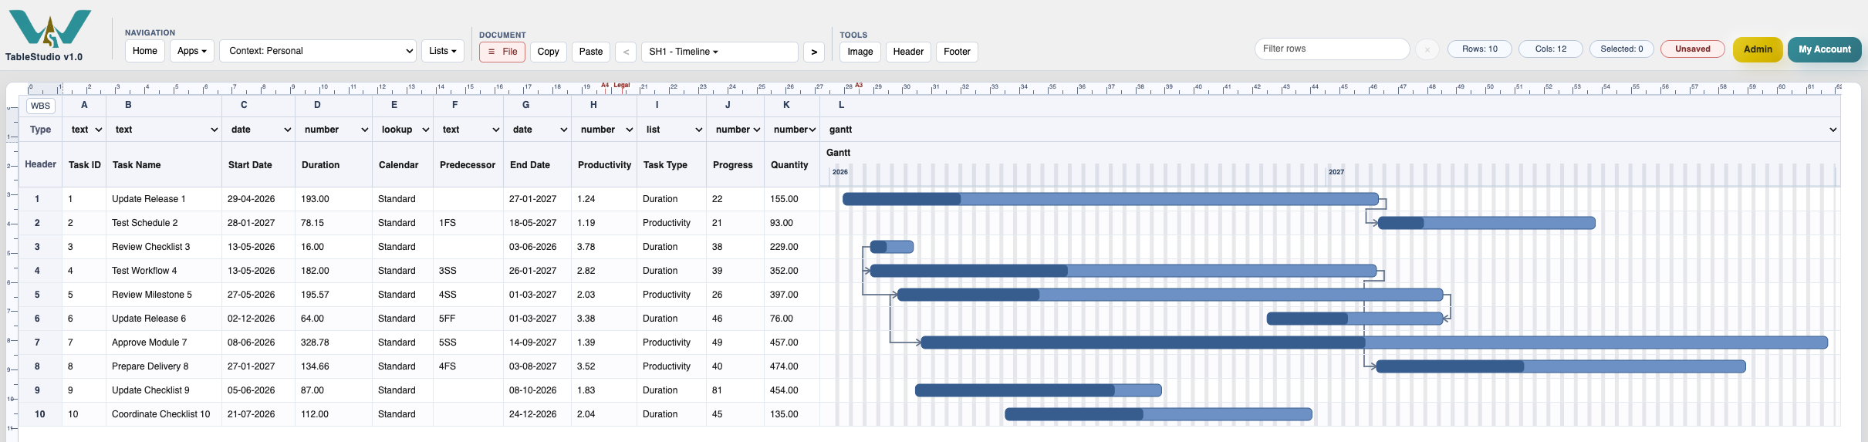This screenshot has height=442, width=1868.
Task: Click the 3.78 productivity cell
Action: pyautogui.click(x=604, y=247)
